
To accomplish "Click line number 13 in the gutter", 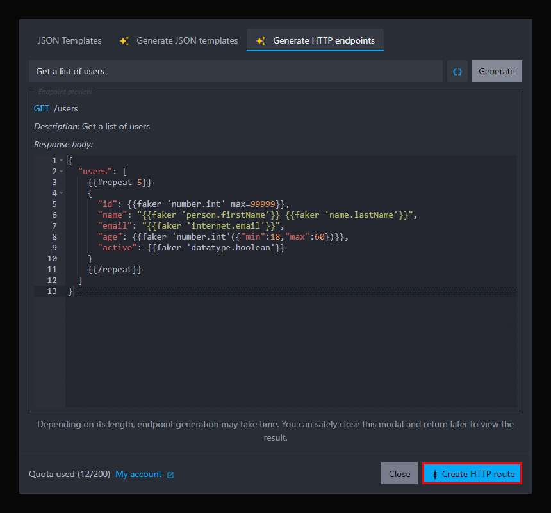I will pyautogui.click(x=53, y=291).
